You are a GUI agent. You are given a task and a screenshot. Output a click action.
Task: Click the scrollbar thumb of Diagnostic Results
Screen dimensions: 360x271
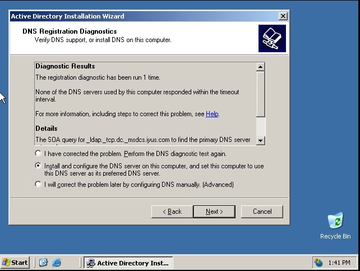tap(260, 94)
